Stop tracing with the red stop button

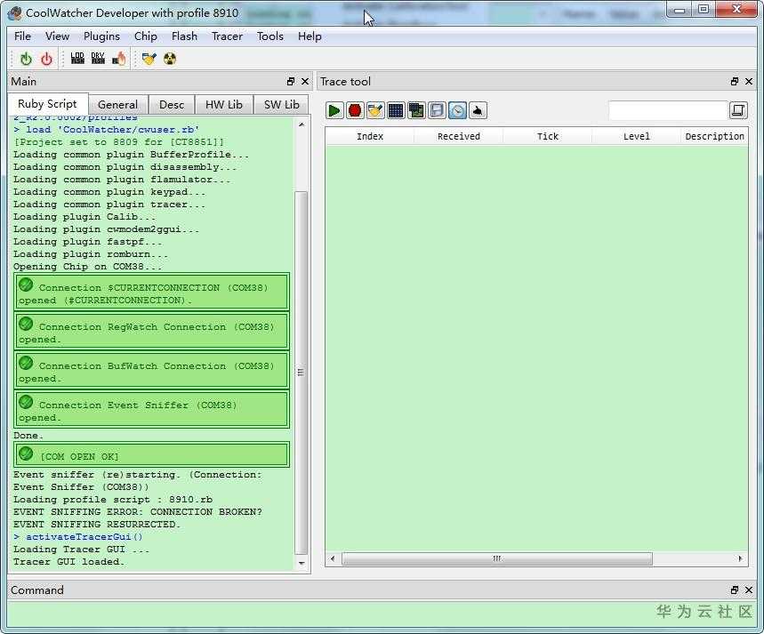tap(355, 110)
